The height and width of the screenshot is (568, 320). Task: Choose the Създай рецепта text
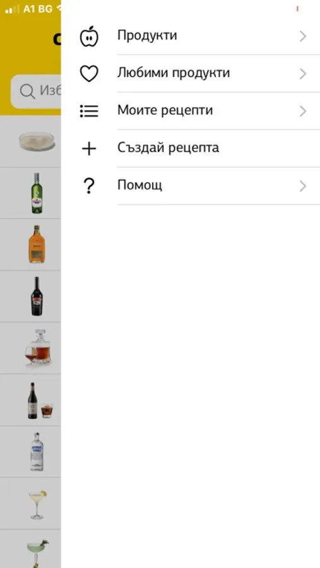(x=168, y=148)
